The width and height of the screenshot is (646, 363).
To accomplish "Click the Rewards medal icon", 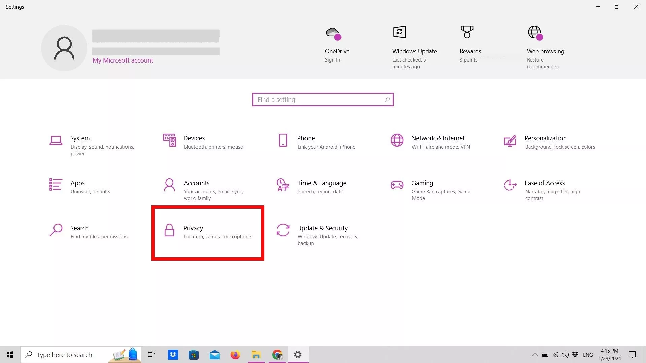I will pos(467,32).
